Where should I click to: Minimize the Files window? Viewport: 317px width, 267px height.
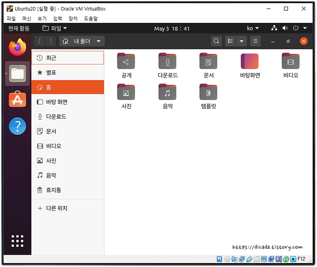pos(273,41)
